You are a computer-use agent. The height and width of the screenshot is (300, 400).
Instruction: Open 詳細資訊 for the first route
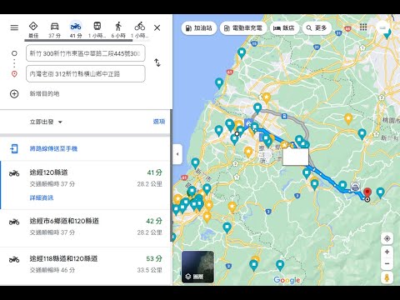pyautogui.click(x=42, y=197)
